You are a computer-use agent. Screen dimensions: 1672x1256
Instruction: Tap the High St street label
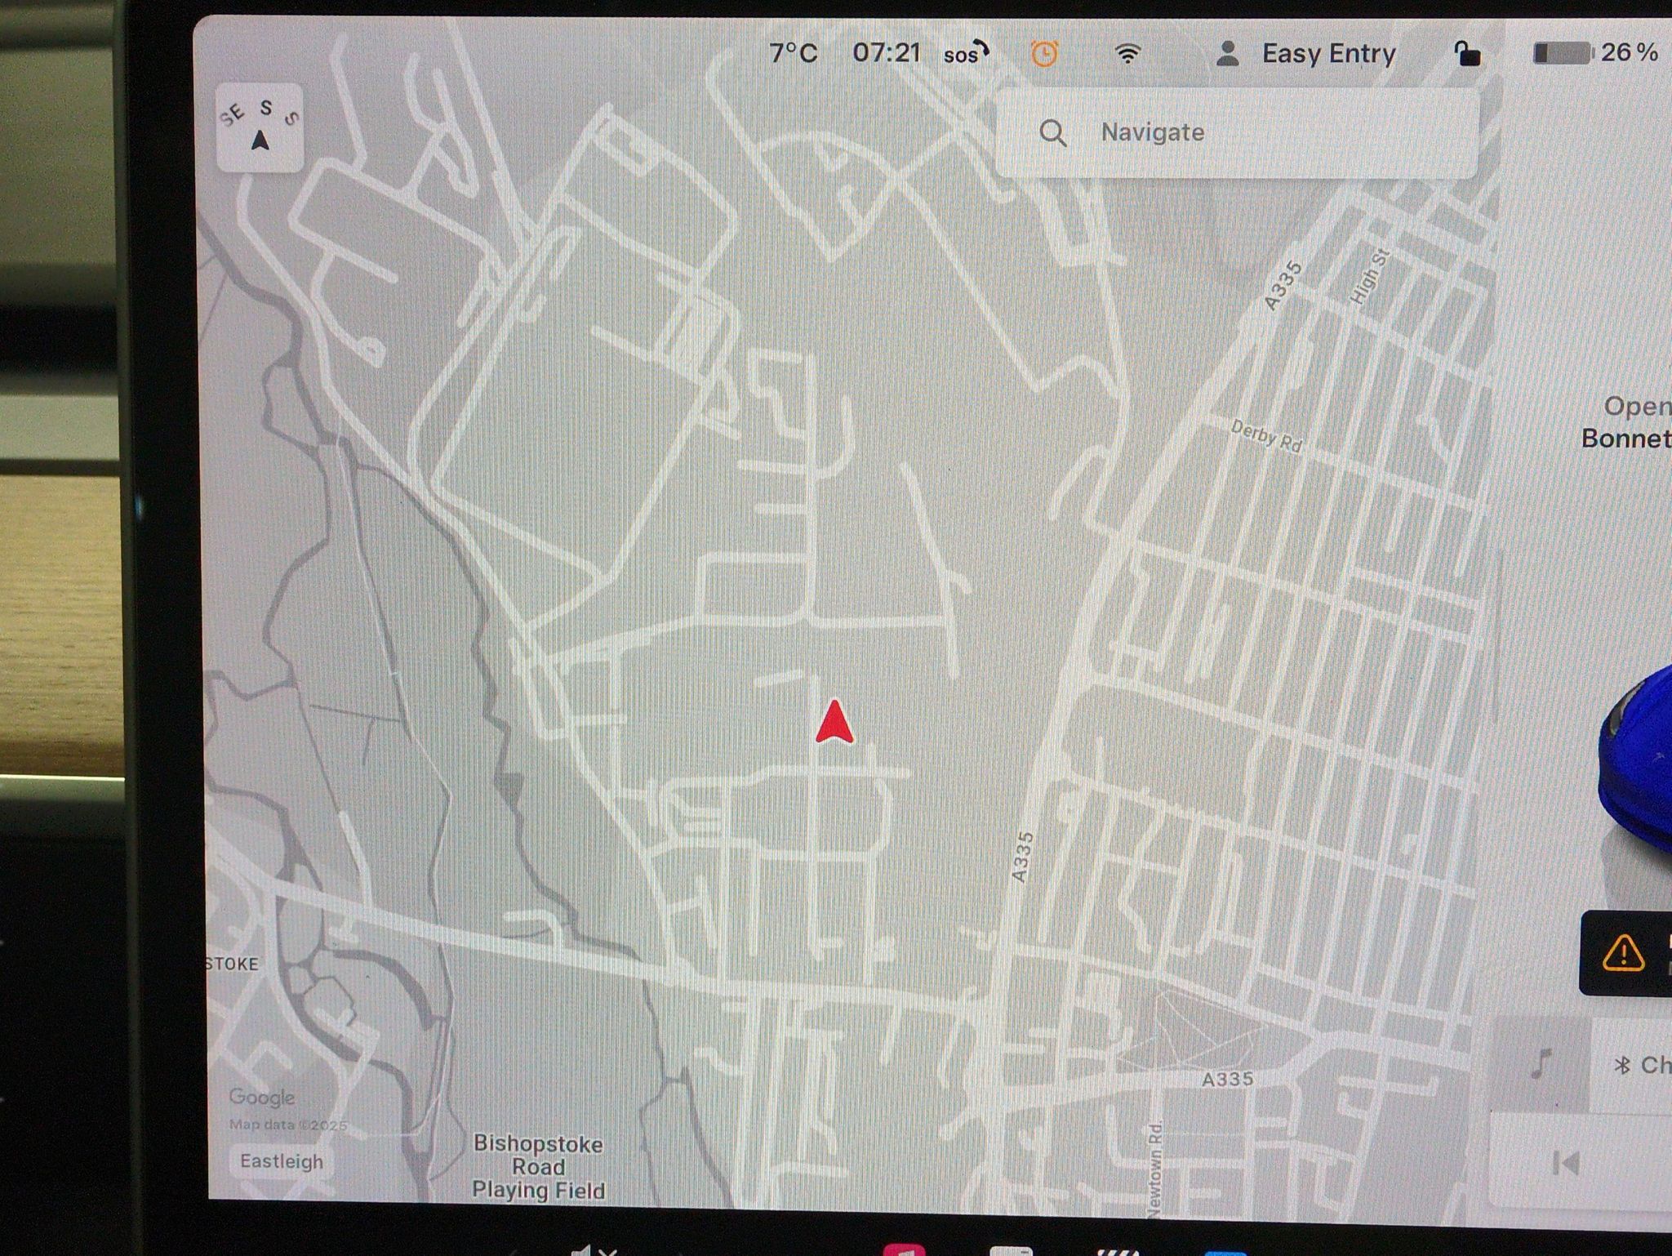1369,277
